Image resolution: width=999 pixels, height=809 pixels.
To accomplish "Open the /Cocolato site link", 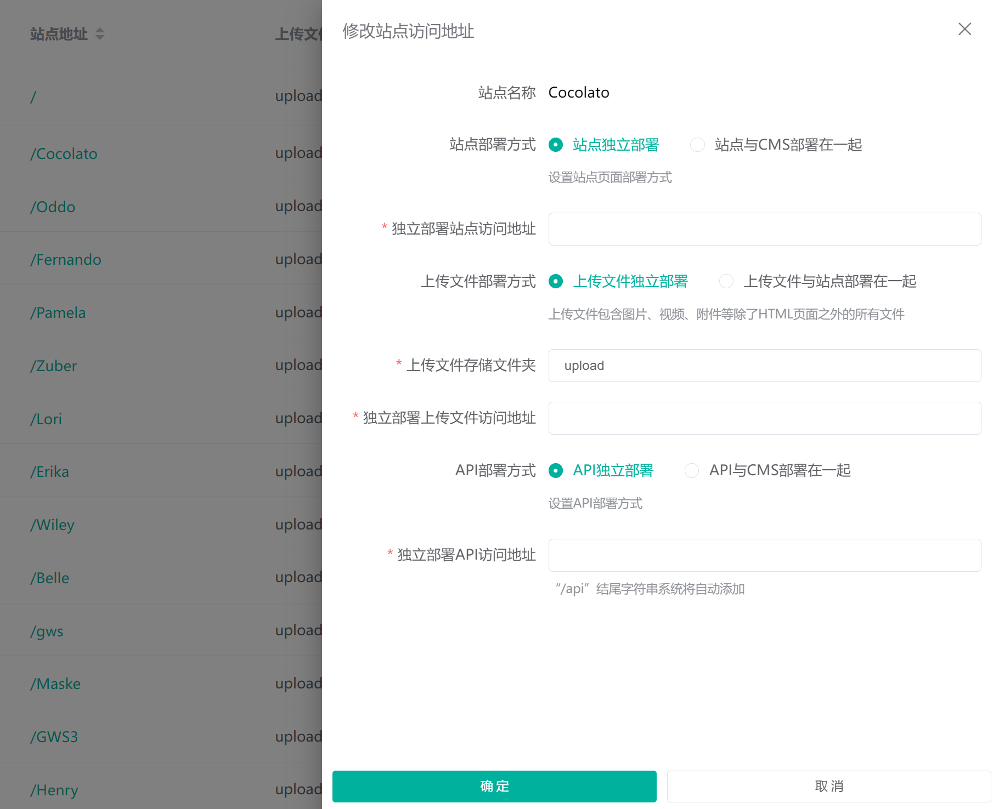I will [x=63, y=153].
